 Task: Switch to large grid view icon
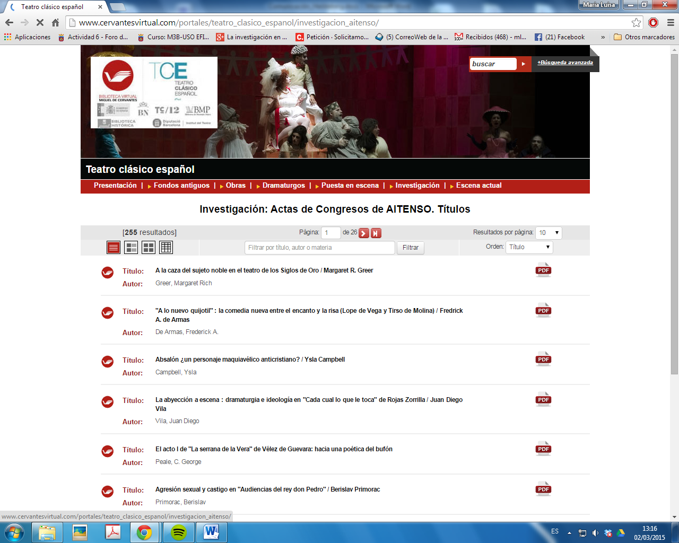click(x=149, y=247)
